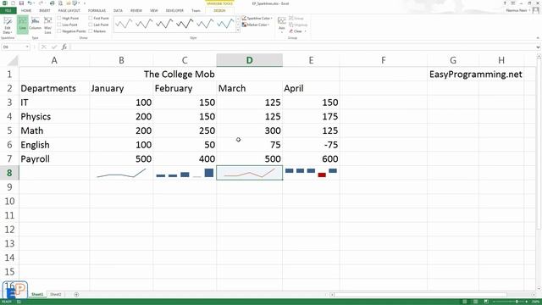Expand the formula bar chevron
Viewport: 542px width, 305px height.
click(x=539, y=47)
